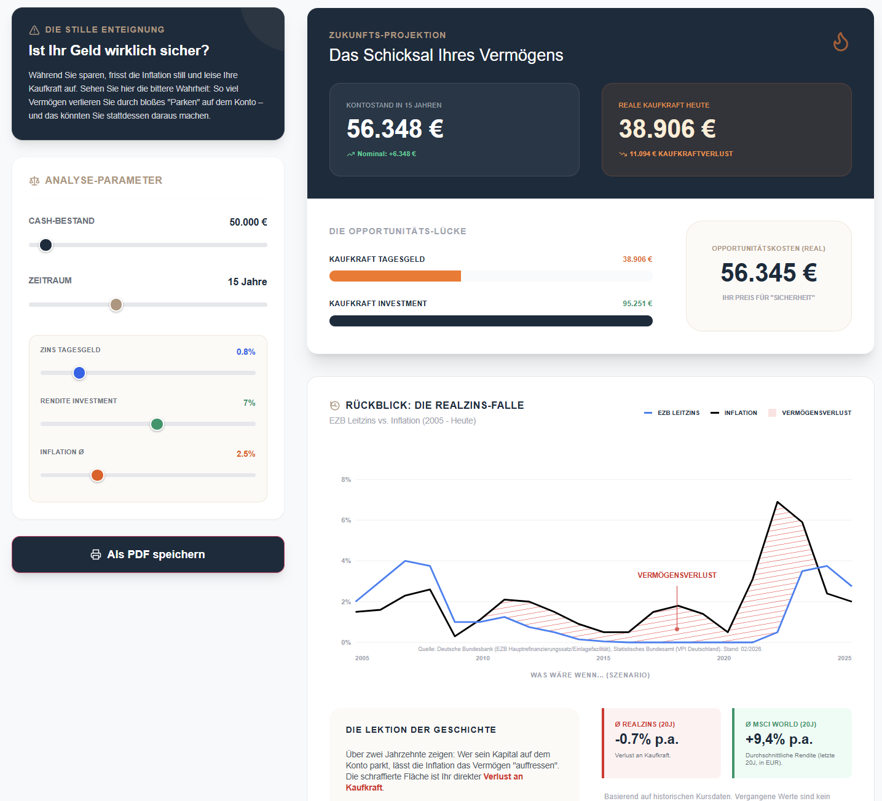Move the orange Inflation Ø slider handle
Image resolution: width=882 pixels, height=801 pixels.
tap(97, 475)
